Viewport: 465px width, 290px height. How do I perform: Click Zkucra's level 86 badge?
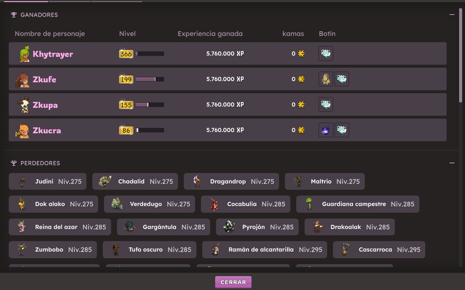pyautogui.click(x=126, y=130)
